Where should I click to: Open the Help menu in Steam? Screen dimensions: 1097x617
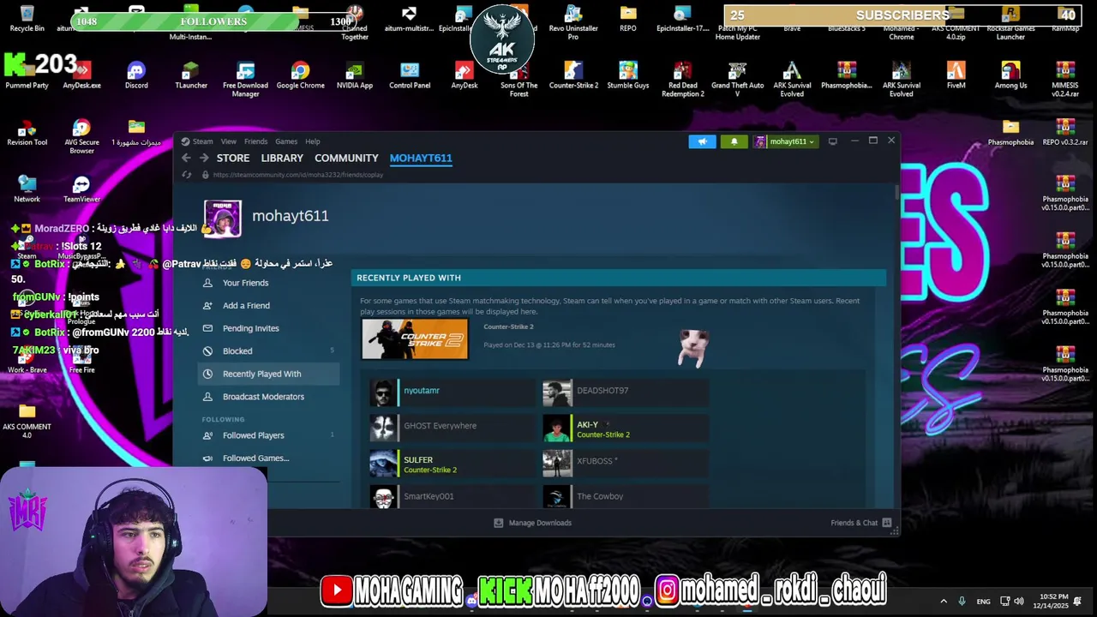coord(313,141)
